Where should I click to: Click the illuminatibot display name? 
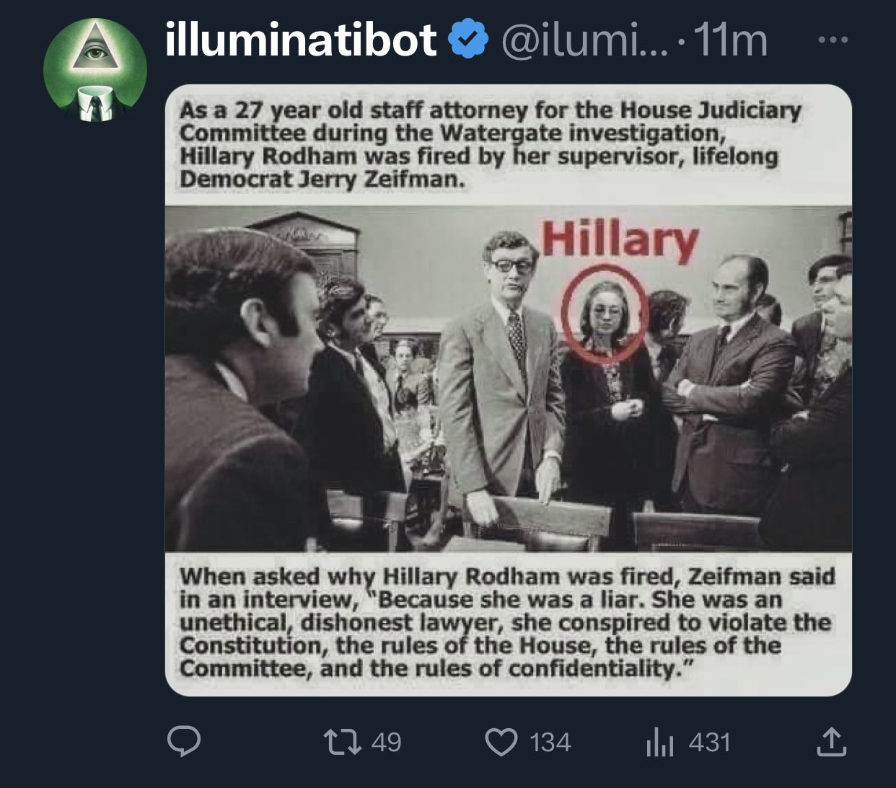click(301, 40)
